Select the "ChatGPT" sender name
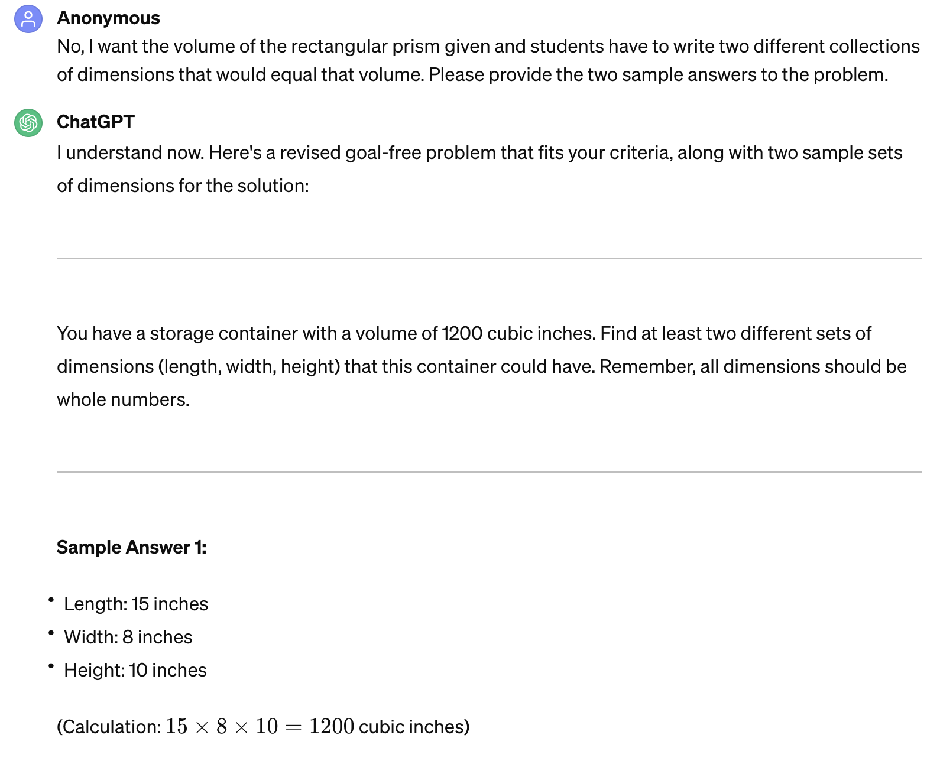Viewport: 940px width, 761px height. pos(96,122)
